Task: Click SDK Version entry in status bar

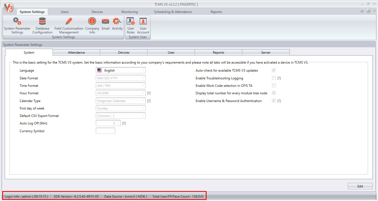Action: point(76,196)
